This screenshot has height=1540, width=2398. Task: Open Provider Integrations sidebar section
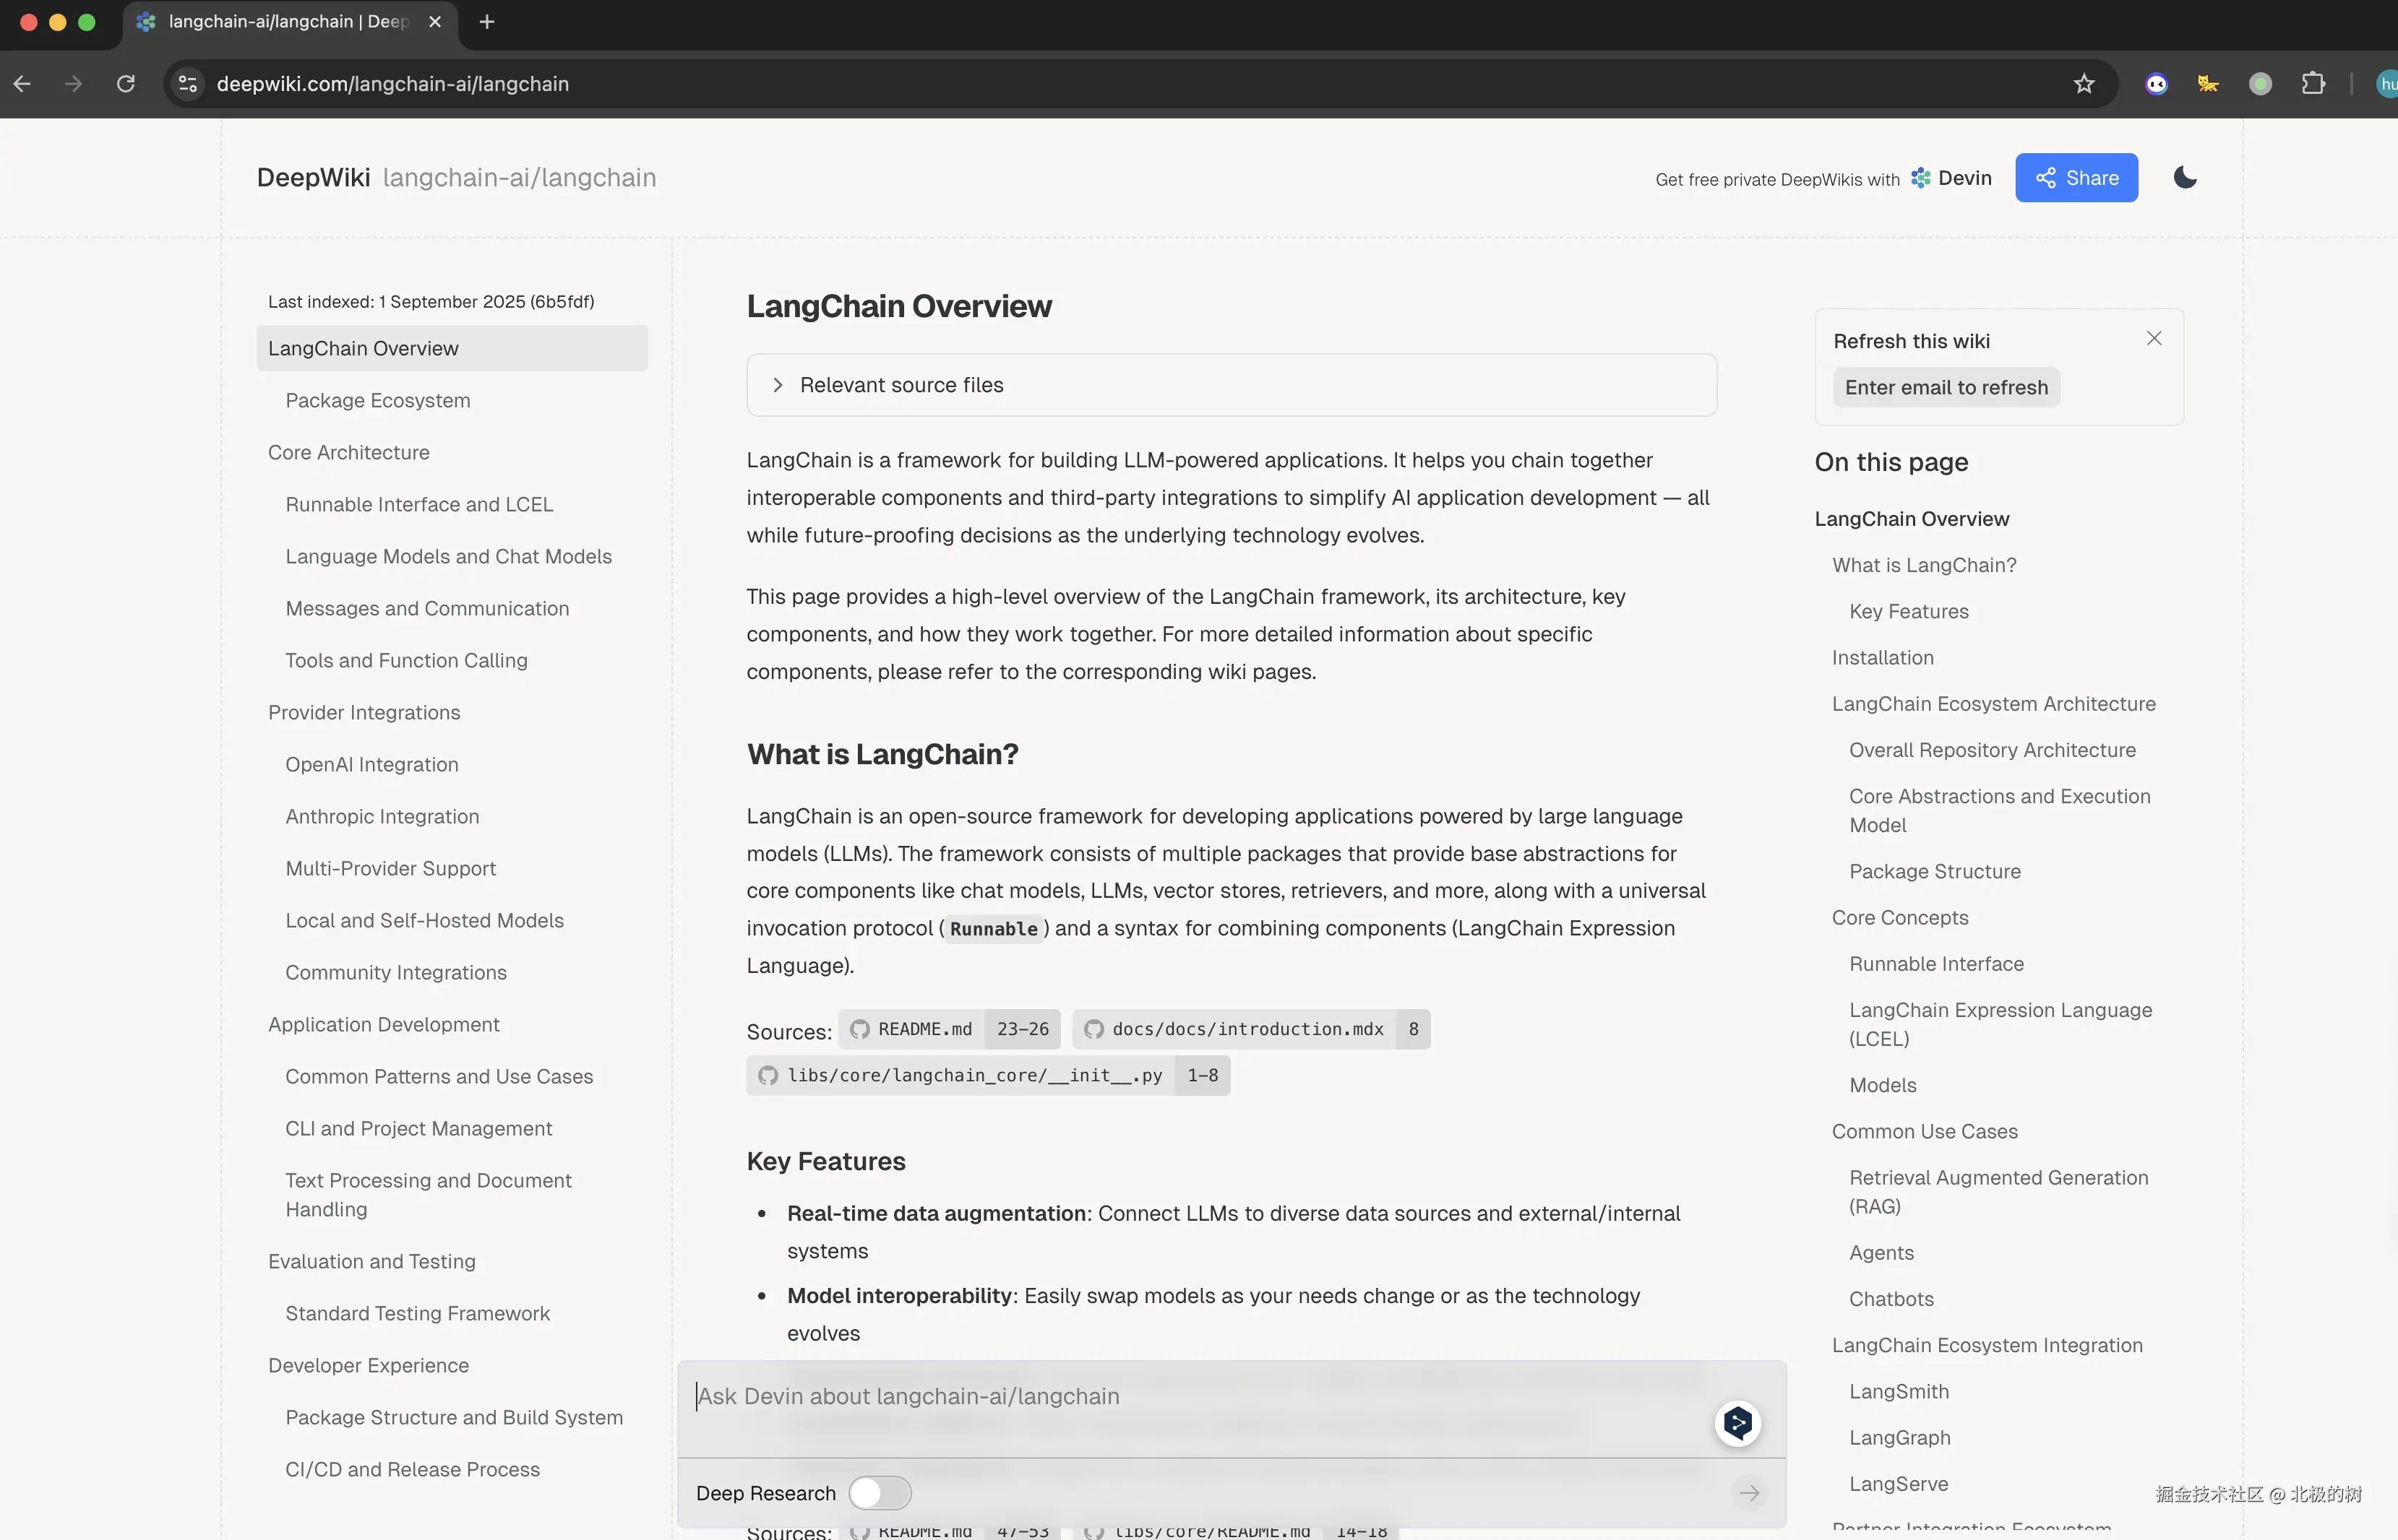coord(364,712)
